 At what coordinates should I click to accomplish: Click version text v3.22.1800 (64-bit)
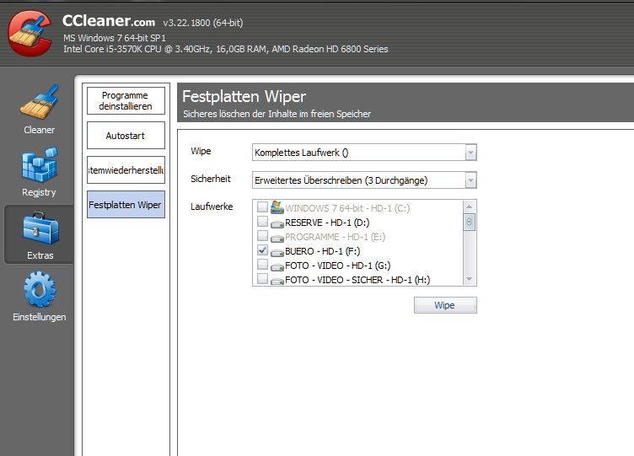coord(203,23)
